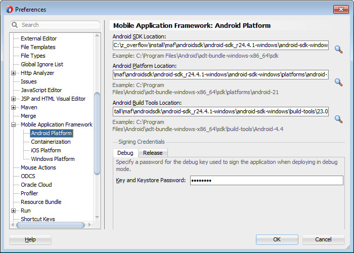Select External Editor in the tree
Screen dimensions: 354x253
(38, 38)
